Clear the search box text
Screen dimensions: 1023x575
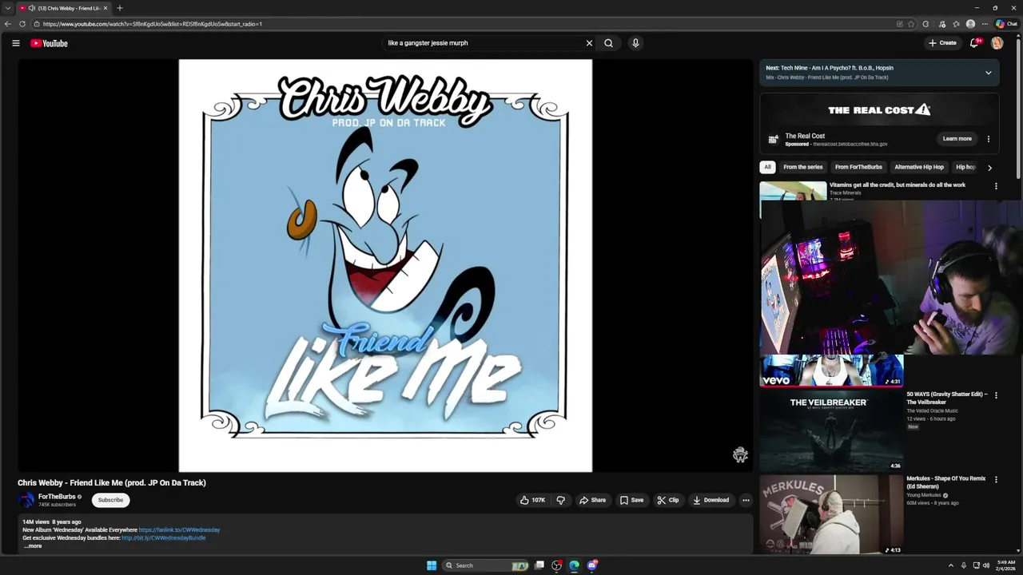[x=589, y=43]
